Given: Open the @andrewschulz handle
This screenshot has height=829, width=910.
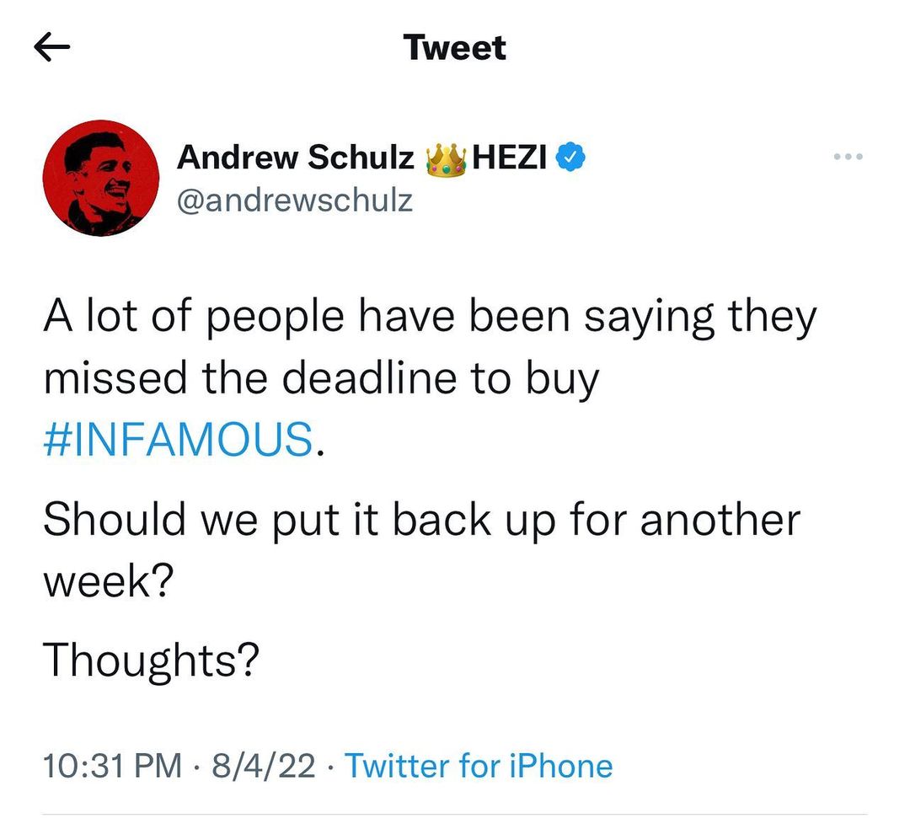Looking at the screenshot, I should pyautogui.click(x=295, y=201).
